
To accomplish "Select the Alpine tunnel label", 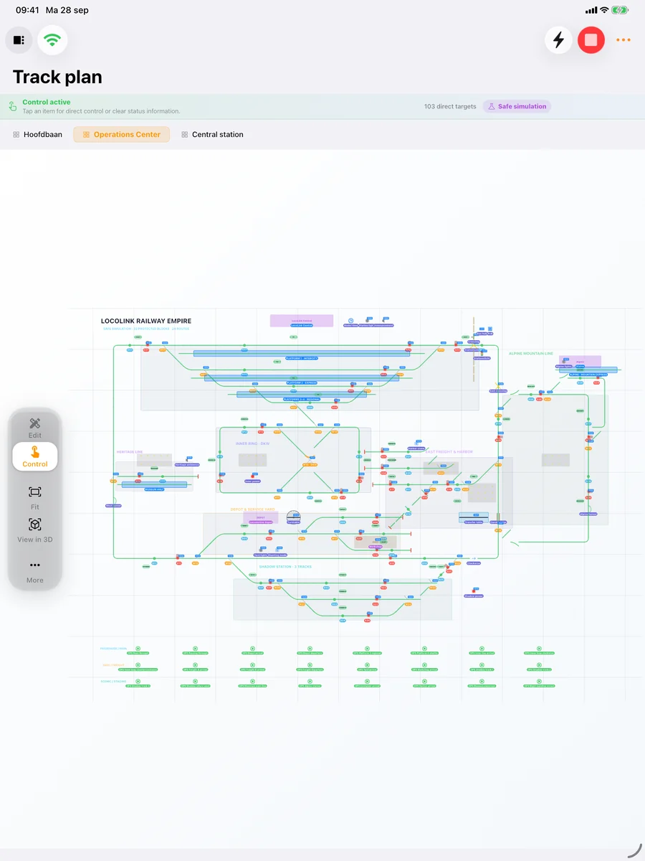I will 588,514.
